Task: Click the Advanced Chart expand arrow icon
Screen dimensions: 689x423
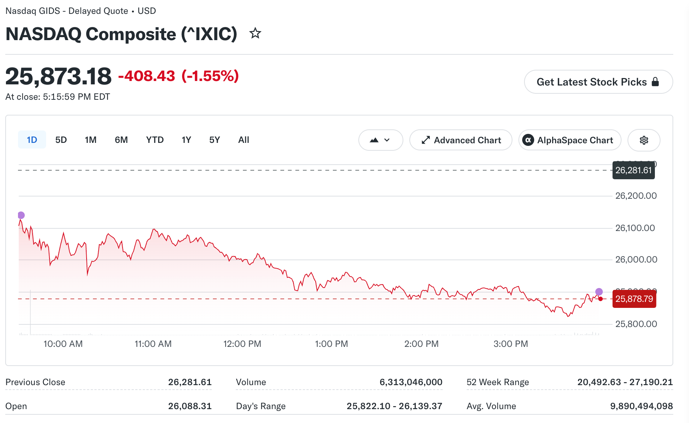Action: 425,140
